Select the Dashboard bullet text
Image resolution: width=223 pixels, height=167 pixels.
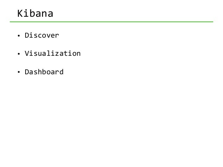pos(44,72)
